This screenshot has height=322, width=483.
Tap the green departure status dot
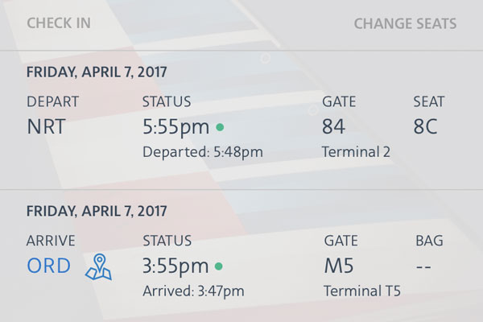click(x=220, y=127)
